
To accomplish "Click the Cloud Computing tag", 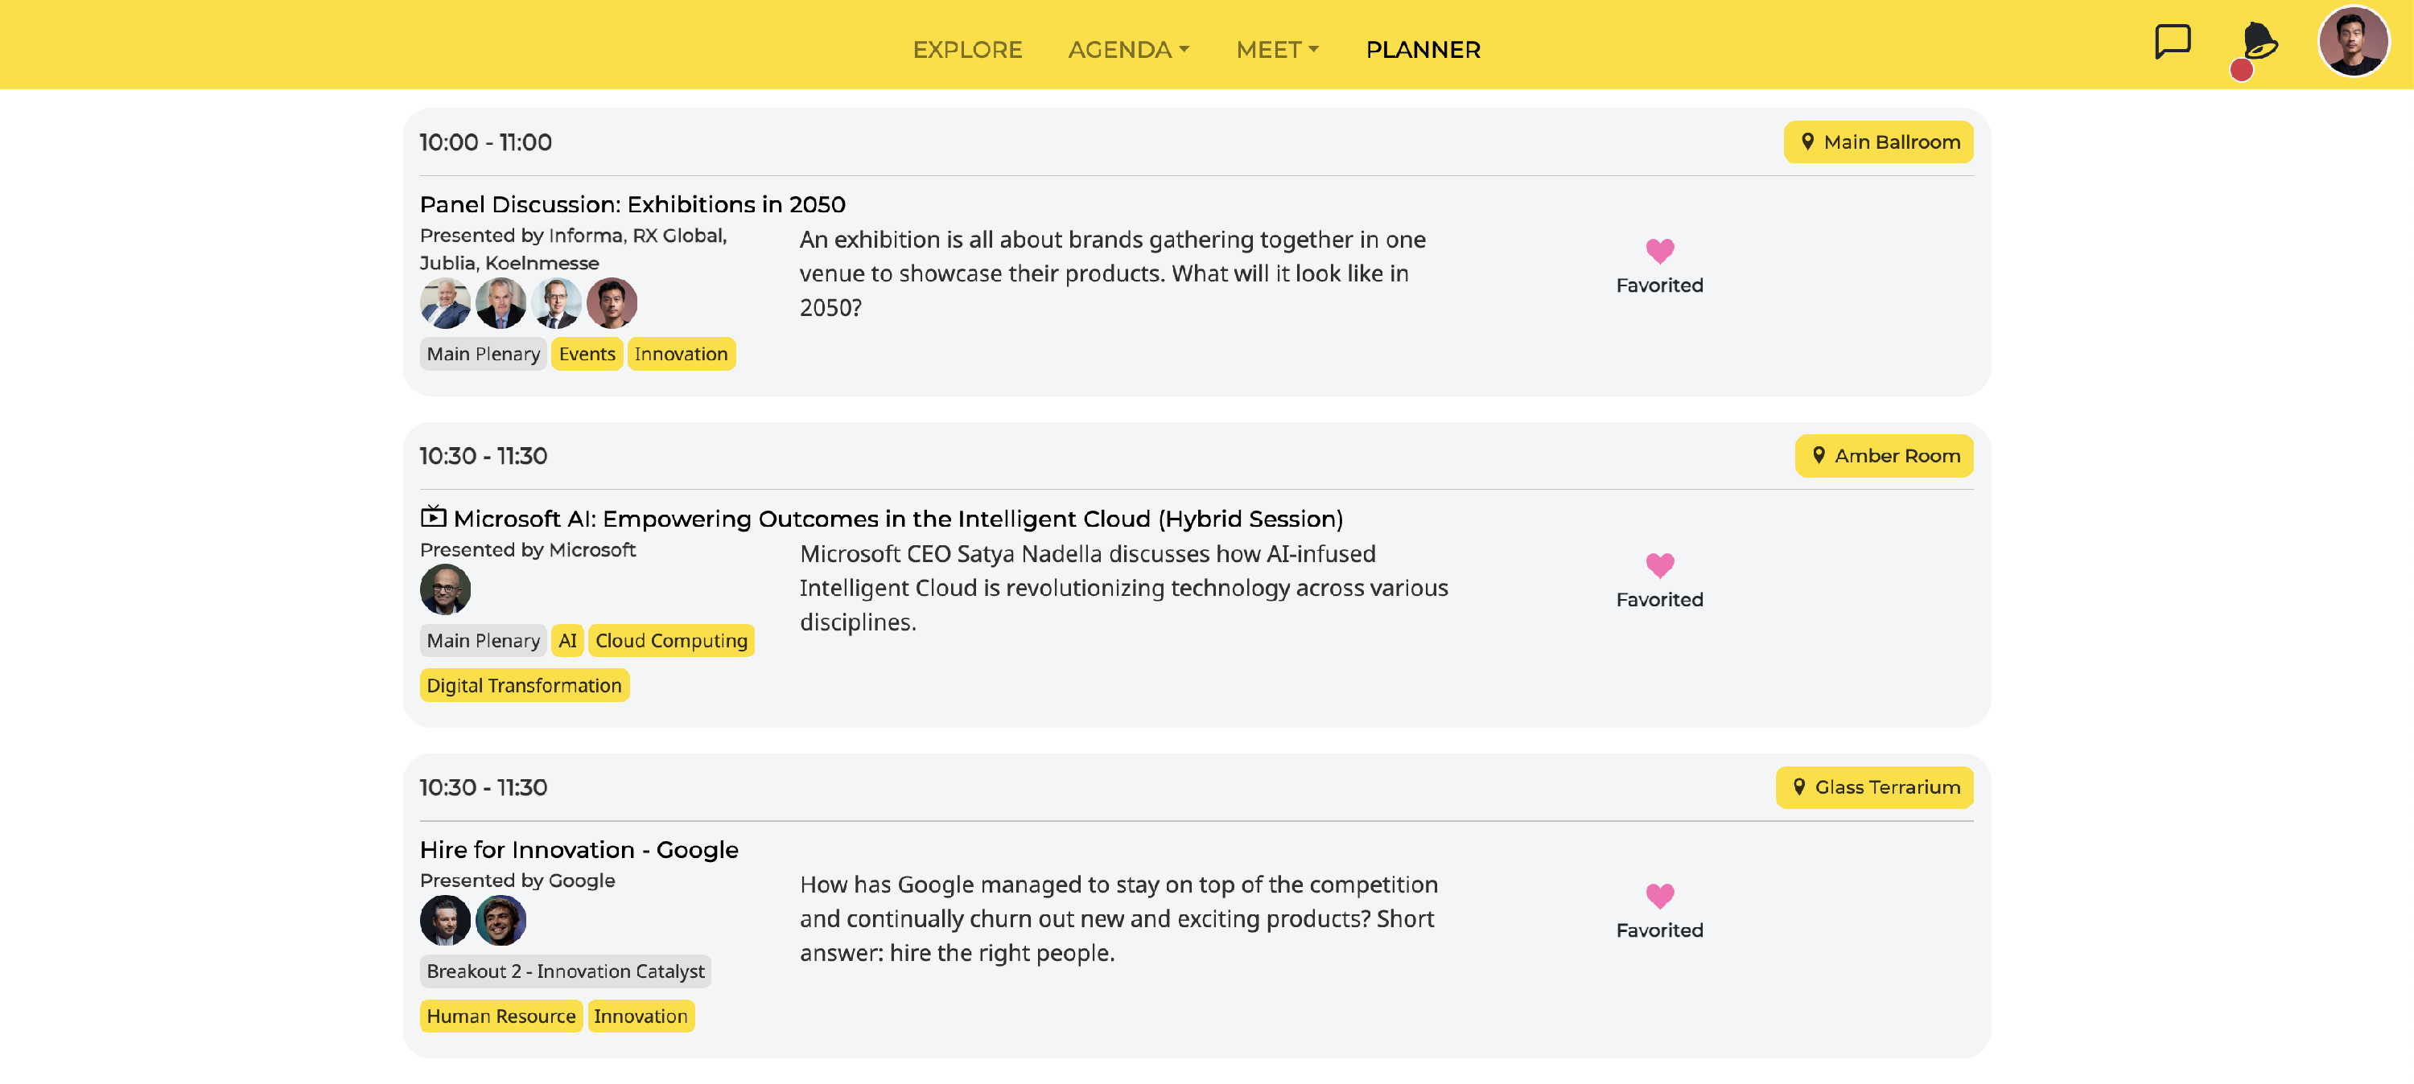I will [671, 641].
